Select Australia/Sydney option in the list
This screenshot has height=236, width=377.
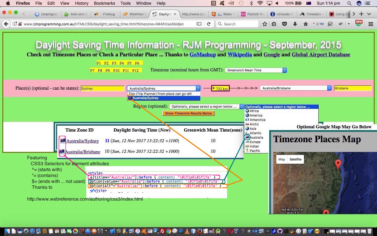tap(164, 98)
